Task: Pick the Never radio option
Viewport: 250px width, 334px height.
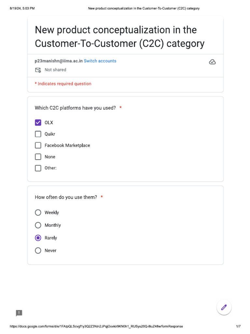Action: click(x=38, y=251)
